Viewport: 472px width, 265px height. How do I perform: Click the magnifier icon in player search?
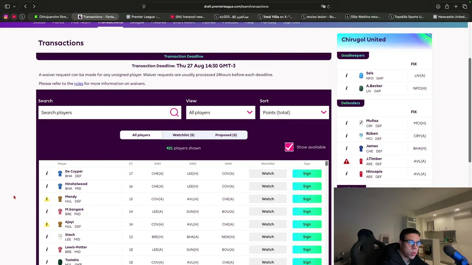(x=174, y=112)
